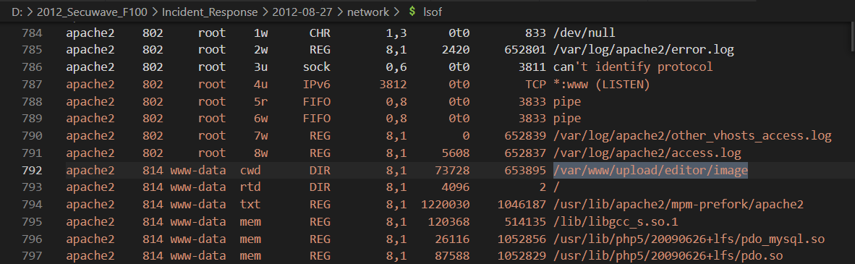Screen dimensions: 855x264
Task: Click the D: drive breadcrumb
Action: coord(17,12)
